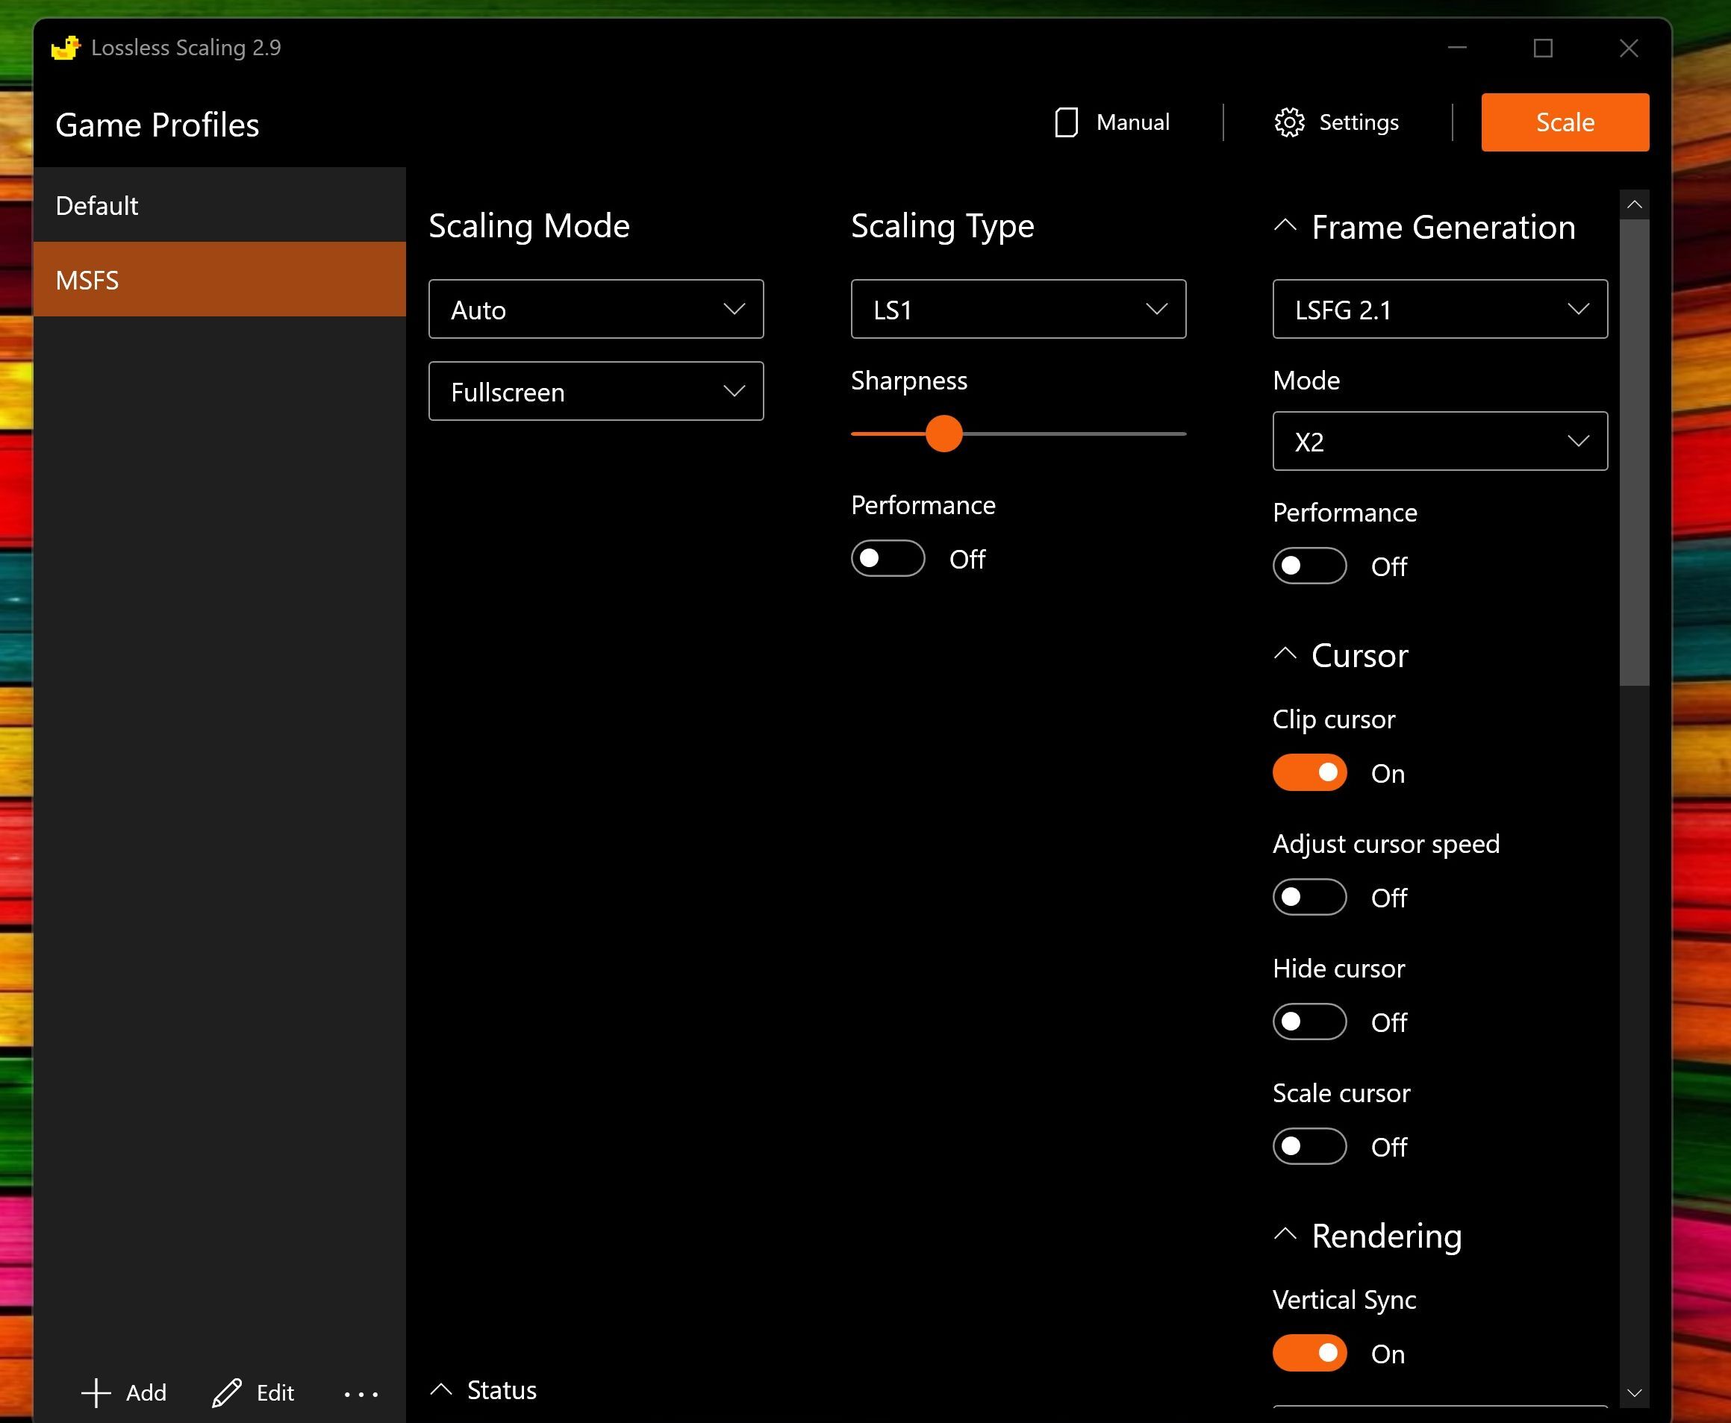The width and height of the screenshot is (1731, 1423).
Task: Enable the Hide cursor option
Action: click(1309, 1022)
